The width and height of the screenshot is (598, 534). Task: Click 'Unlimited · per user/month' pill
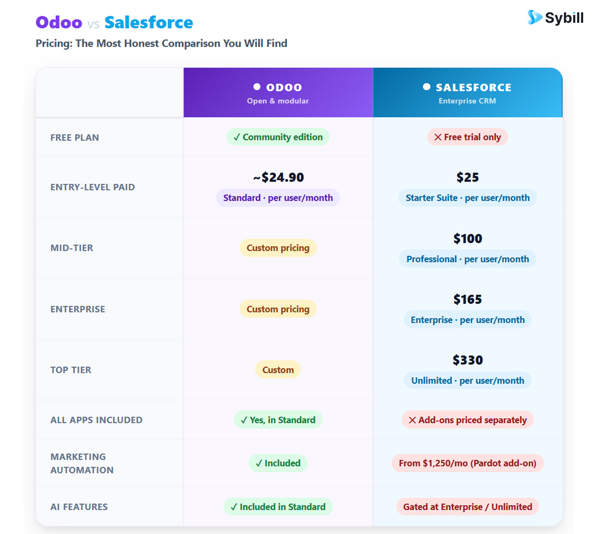(467, 381)
